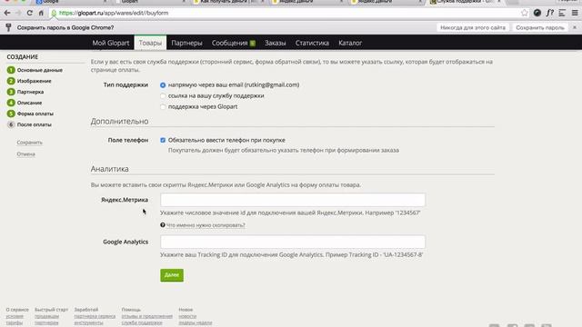This screenshot has height=327, width=582.
Task: Click step 1 green circle icon
Action: 11,70
